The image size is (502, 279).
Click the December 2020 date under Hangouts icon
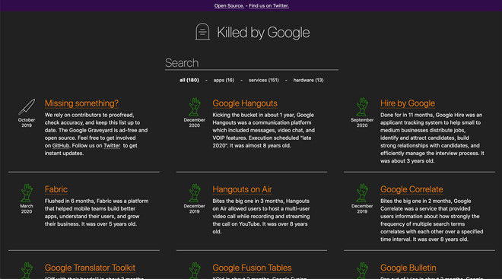[x=194, y=122]
